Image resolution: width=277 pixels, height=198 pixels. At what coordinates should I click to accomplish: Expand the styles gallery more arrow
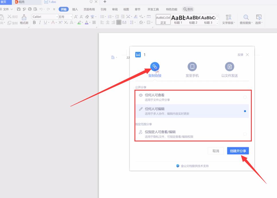[217, 23]
